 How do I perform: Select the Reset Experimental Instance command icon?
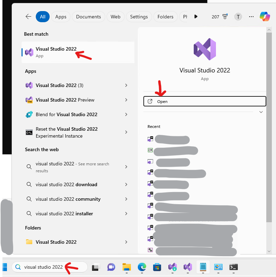point(29,132)
